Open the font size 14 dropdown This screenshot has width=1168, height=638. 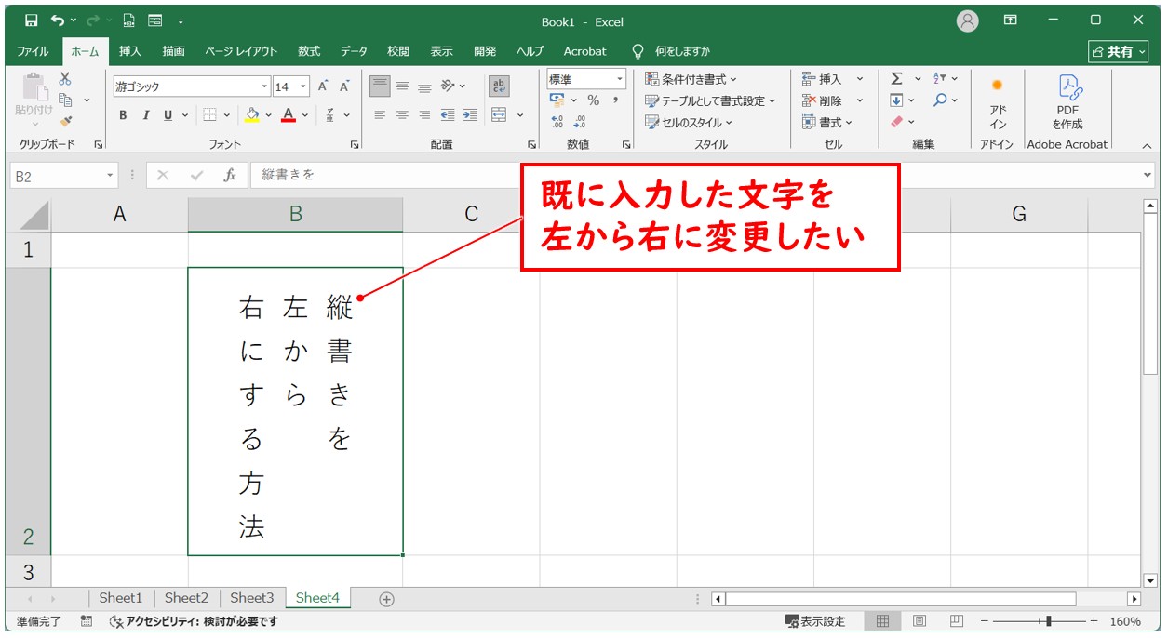click(x=305, y=86)
